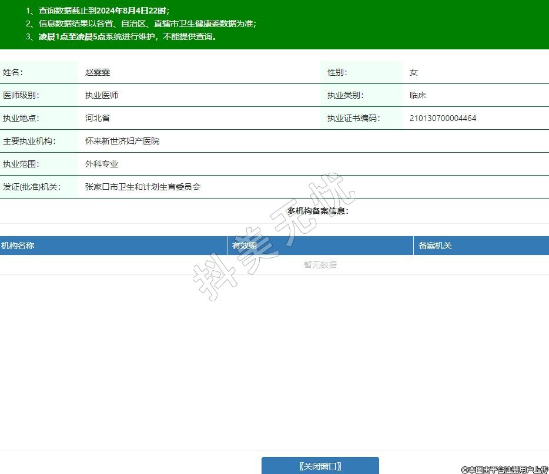The image size is (549, 474).
Task: Click the issuing authority 张家口市卫生和计划生育委员会
Action: (143, 187)
